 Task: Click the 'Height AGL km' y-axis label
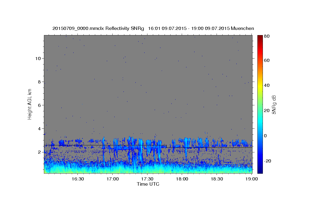pyautogui.click(x=30, y=104)
